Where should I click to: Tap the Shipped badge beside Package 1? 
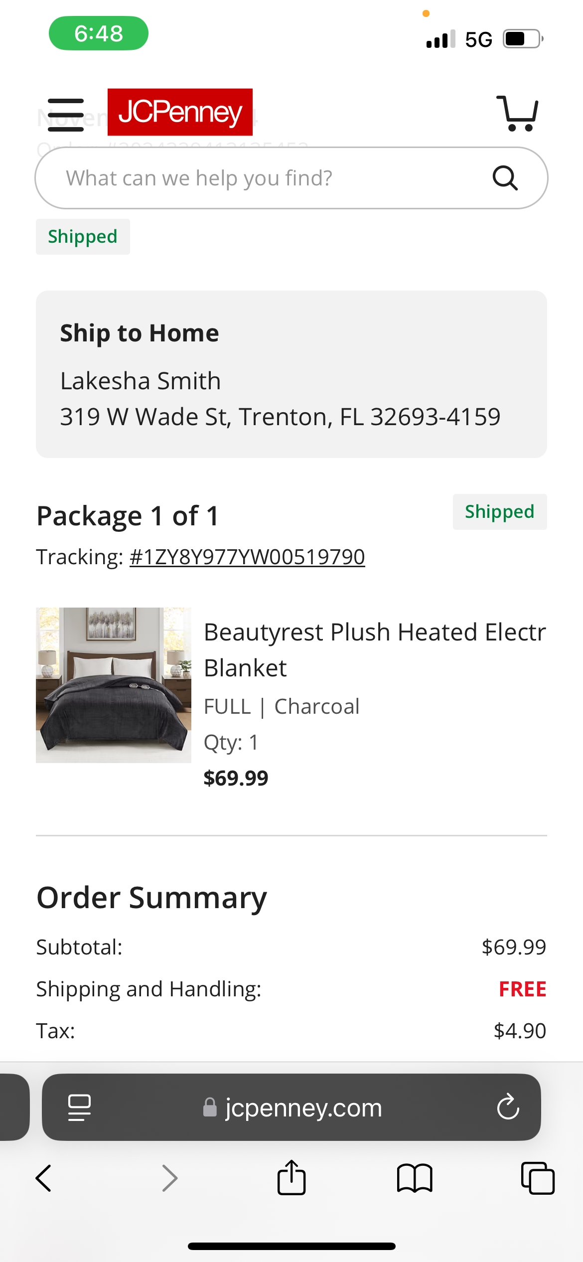tap(500, 512)
